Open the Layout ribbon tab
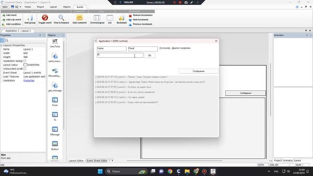Image resolution: width=313 pixels, height=176 pixels. coord(53,7)
